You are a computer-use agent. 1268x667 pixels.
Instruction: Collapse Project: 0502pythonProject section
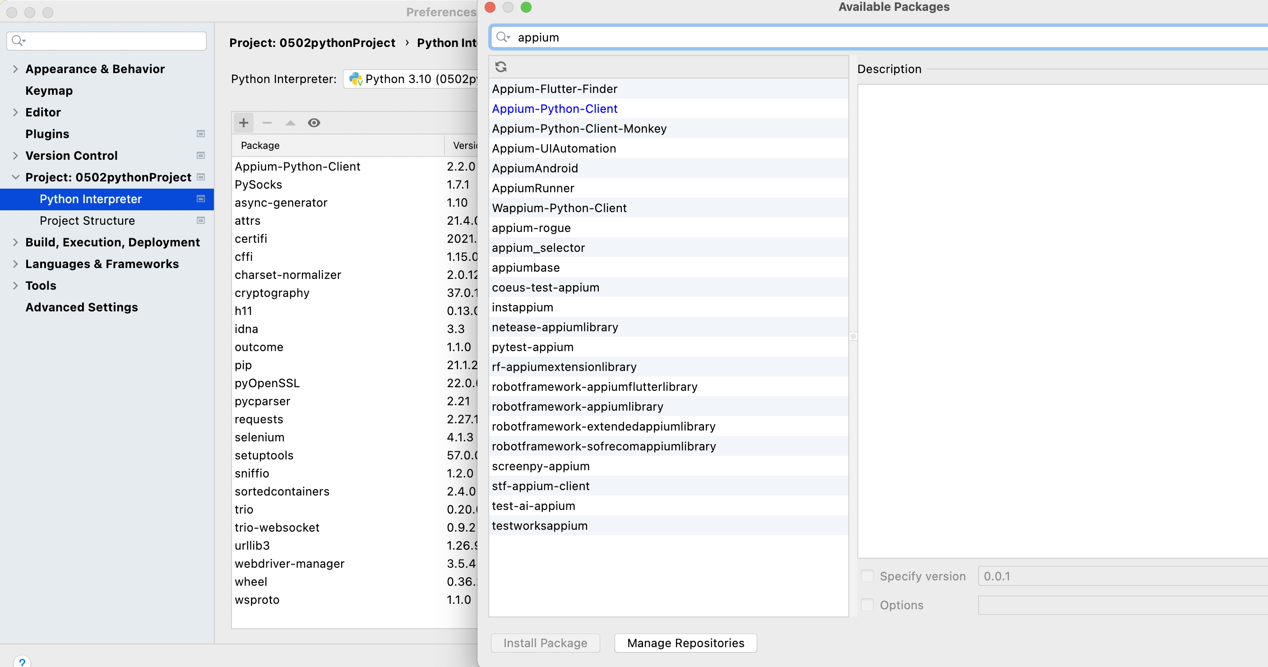[x=15, y=177]
